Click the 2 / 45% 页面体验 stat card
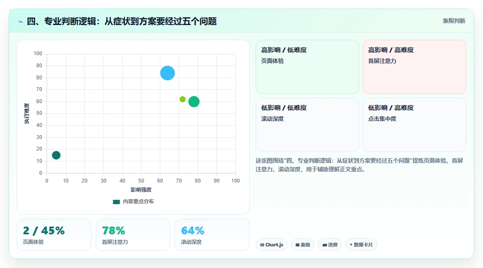The height and width of the screenshot is (268, 483). (x=54, y=235)
